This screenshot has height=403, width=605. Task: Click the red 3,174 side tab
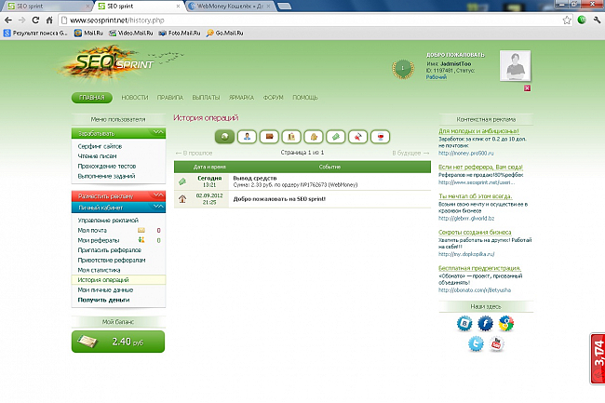click(x=598, y=358)
